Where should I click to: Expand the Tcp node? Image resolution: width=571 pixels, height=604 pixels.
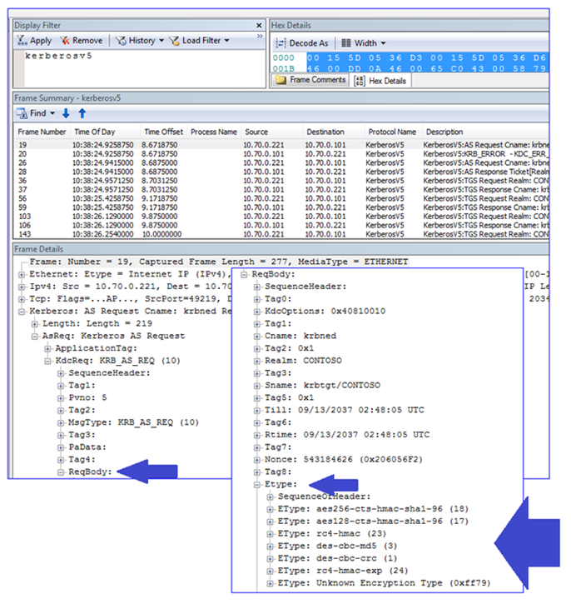(x=22, y=299)
